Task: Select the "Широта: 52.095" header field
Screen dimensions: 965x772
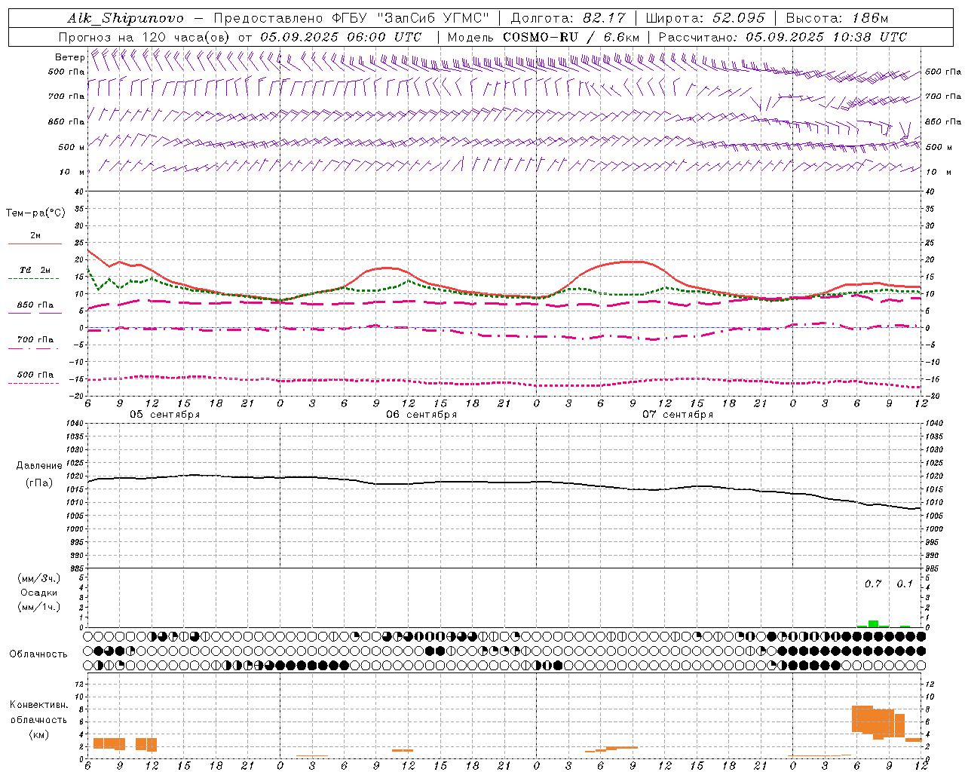Action: [706, 18]
